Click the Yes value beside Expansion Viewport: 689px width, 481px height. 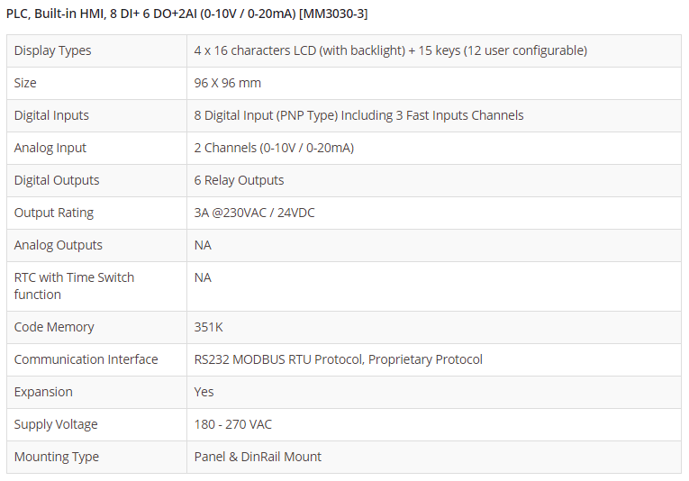pyautogui.click(x=204, y=392)
